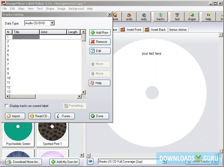Click Download More Art... button
This screenshot has height=167, width=224.
coord(24,162)
